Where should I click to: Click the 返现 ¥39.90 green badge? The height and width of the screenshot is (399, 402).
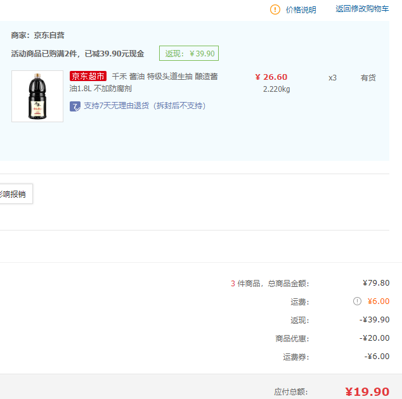point(189,53)
